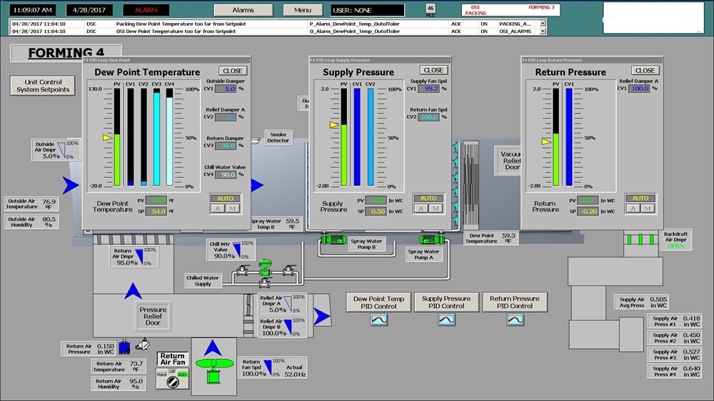The image size is (714, 401).
Task: Open the Dew Point Temp PID trend icon
Action: tap(378, 320)
